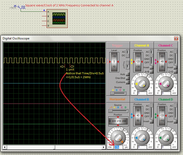The width and height of the screenshot is (183, 155).
Task: Click the Channel C volts value field
Action: 166,93
